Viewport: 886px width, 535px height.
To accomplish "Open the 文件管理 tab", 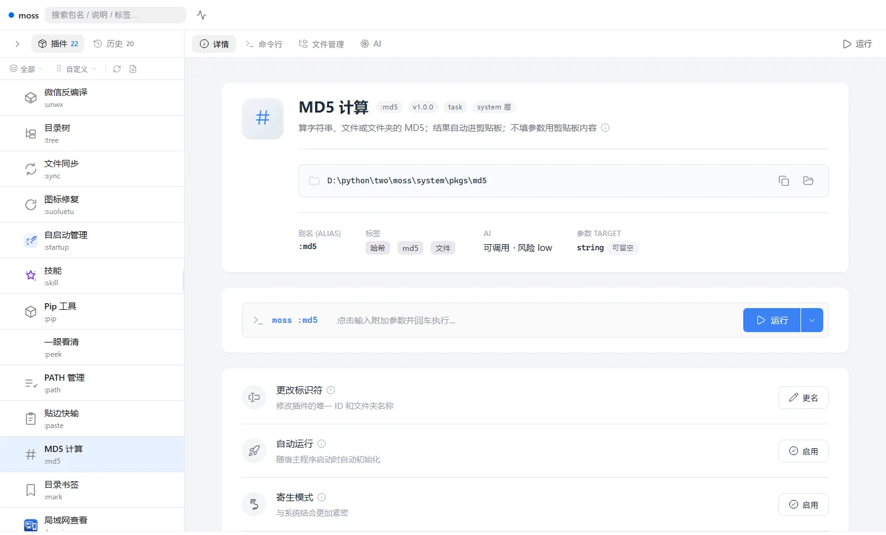I will (321, 44).
